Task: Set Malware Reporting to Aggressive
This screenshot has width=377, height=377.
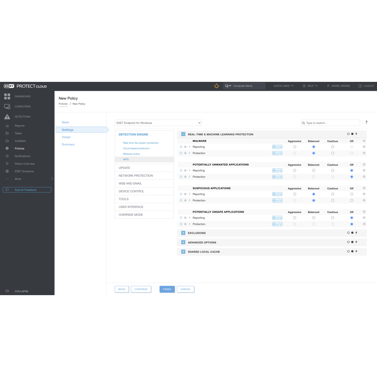Action: pyautogui.click(x=295, y=147)
